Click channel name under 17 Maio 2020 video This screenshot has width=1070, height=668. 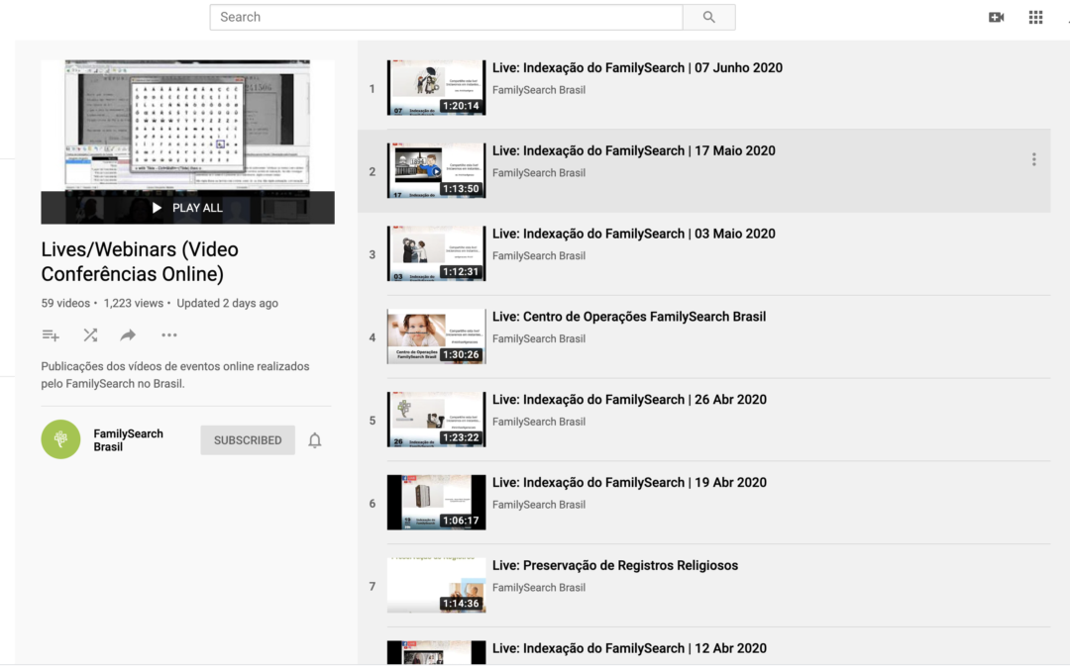[538, 173]
